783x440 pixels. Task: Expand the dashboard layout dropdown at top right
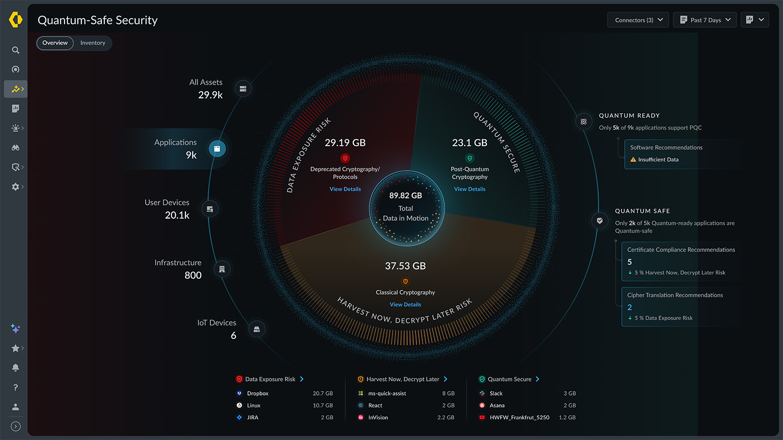click(755, 20)
